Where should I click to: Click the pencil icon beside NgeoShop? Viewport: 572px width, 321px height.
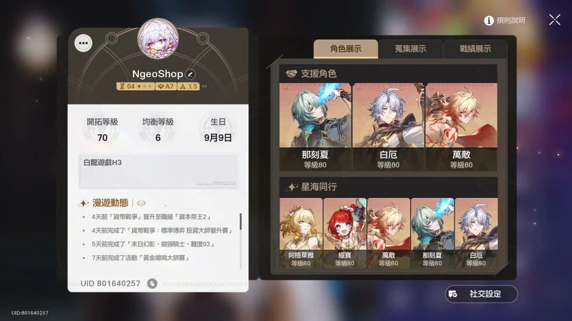(x=190, y=74)
